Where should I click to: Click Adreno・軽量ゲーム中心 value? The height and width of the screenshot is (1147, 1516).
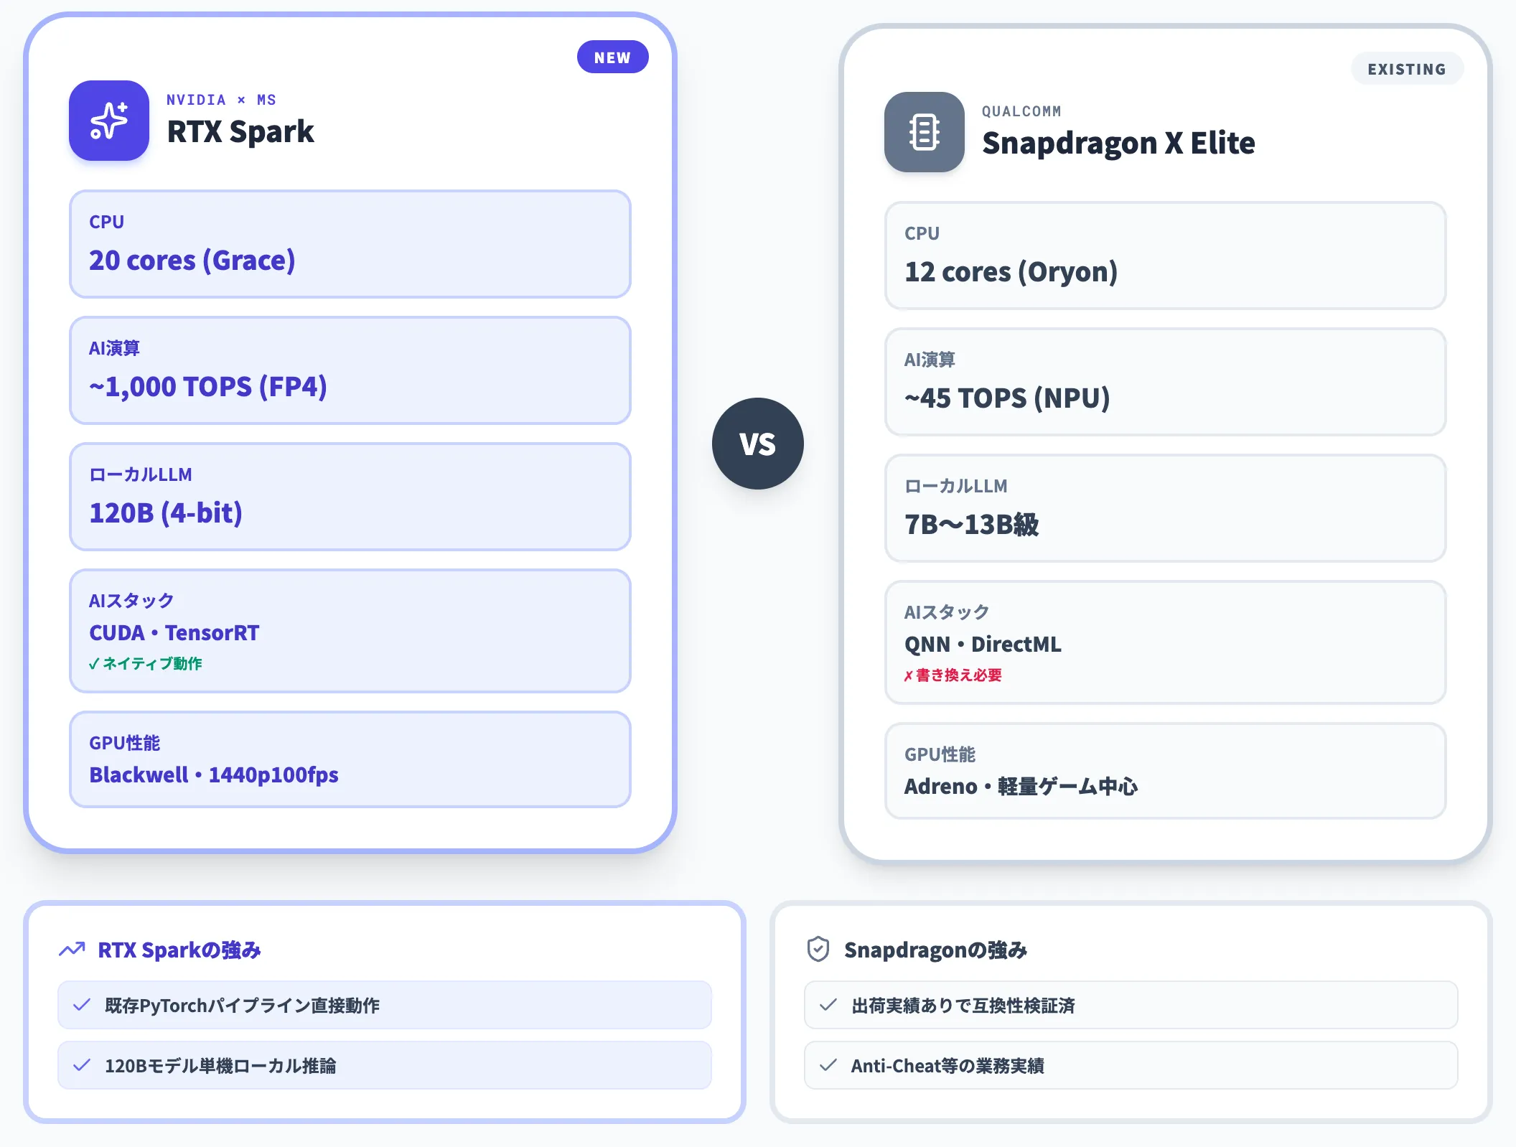tap(1021, 787)
